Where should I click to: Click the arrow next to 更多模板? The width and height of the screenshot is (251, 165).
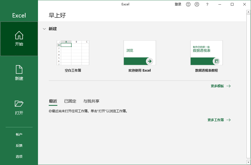pyautogui.click(x=229, y=86)
